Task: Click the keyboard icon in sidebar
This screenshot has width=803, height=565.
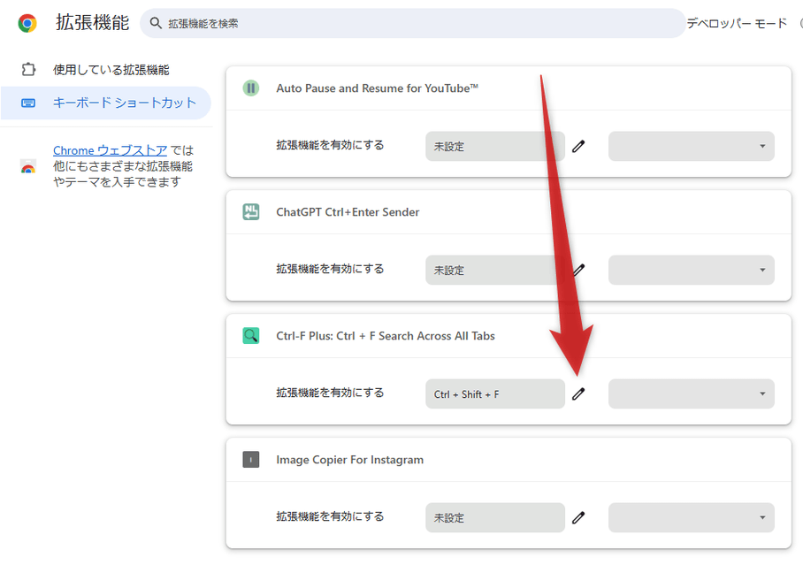Action: [x=28, y=103]
